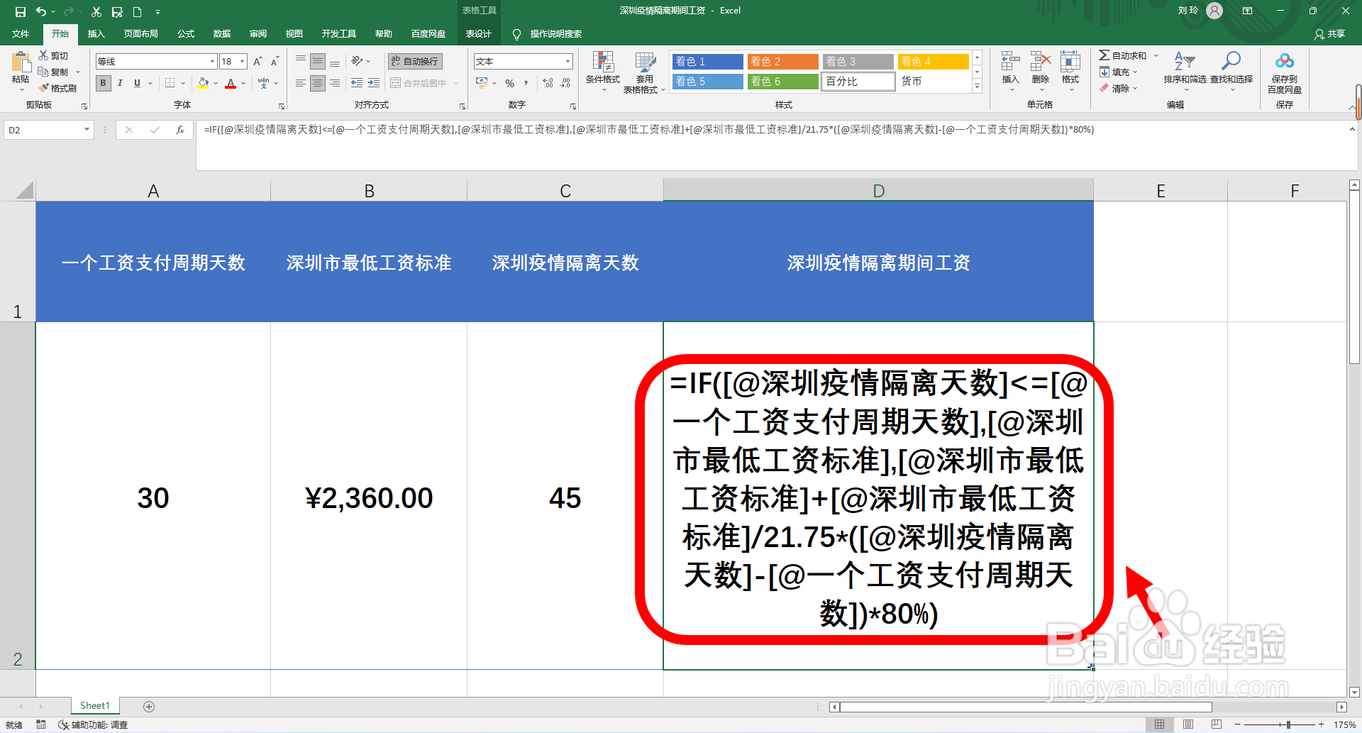Open Sort and Filter (排序和筛选)
This screenshot has height=733, width=1362.
pos(1185,71)
